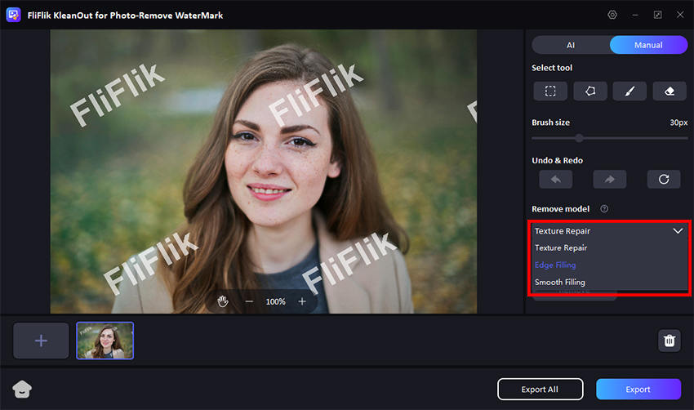Click the Remove model help icon
This screenshot has height=410, width=694.
(604, 209)
